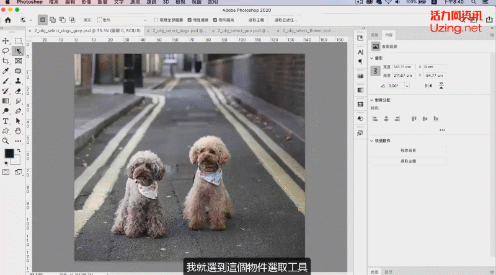Select the Pen tool
Viewport: 496px width, 275px height.
tap(19, 111)
